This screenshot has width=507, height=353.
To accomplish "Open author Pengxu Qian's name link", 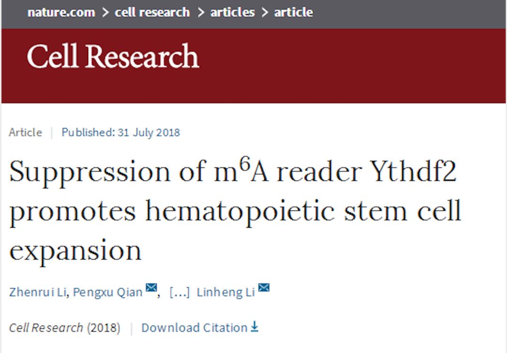I will [108, 292].
